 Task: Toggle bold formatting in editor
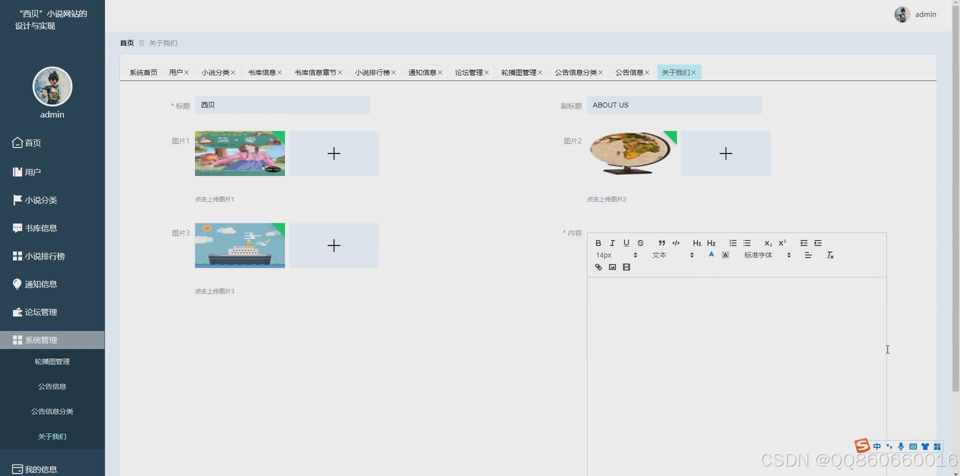point(598,243)
